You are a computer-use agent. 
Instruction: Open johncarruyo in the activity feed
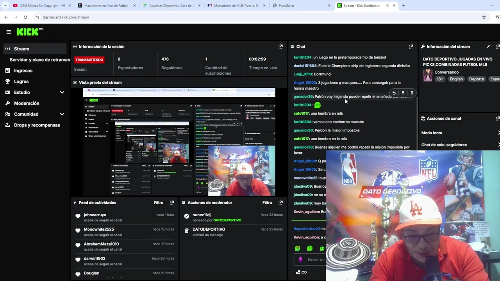[x=95, y=215]
